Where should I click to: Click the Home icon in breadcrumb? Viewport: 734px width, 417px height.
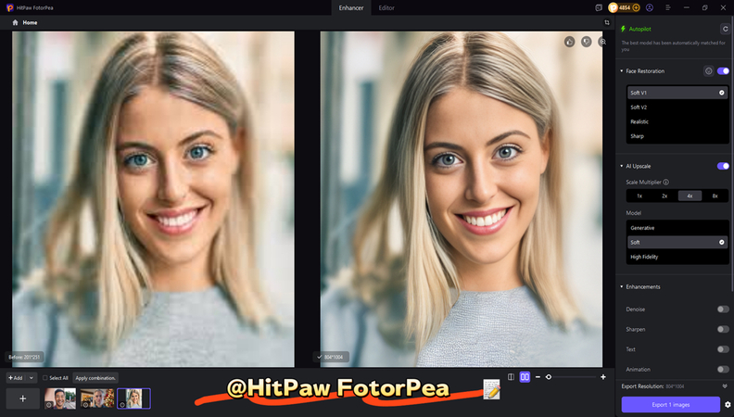[x=15, y=22]
